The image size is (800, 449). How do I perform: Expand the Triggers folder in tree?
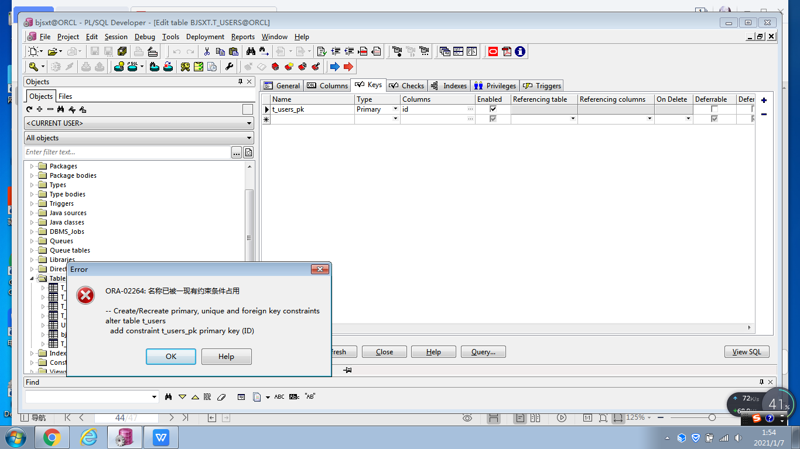[x=32, y=203]
